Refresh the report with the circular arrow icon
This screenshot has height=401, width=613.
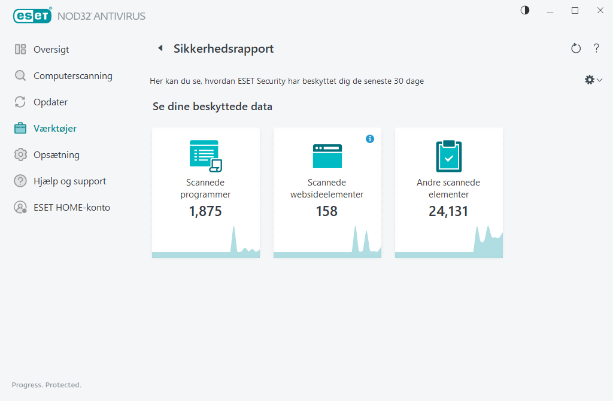(x=575, y=48)
